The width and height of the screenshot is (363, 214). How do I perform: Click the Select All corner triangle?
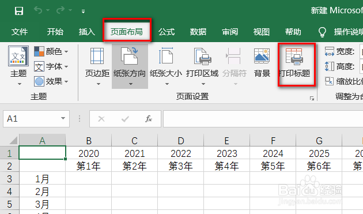(x=13, y=141)
